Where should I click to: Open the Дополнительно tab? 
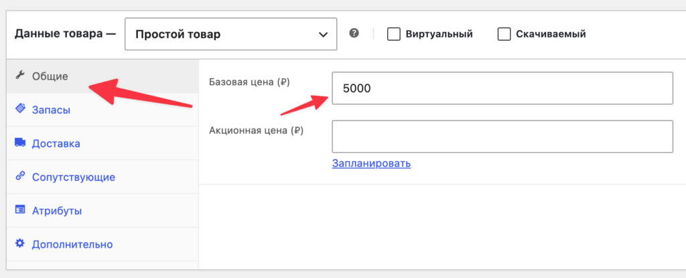(x=102, y=245)
